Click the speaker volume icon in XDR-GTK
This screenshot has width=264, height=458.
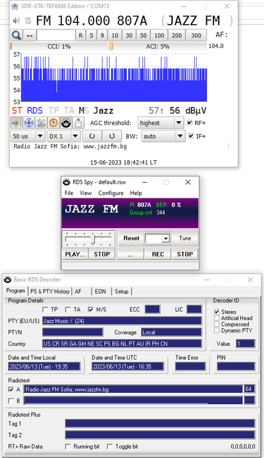click(17, 21)
